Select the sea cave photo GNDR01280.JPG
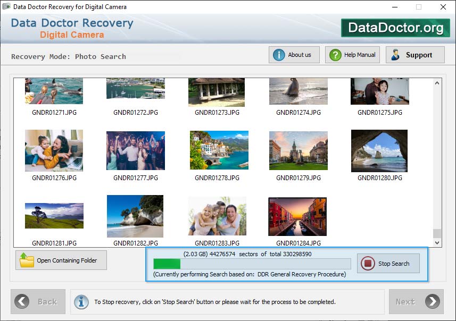This screenshot has width=456, height=321. 379,150
